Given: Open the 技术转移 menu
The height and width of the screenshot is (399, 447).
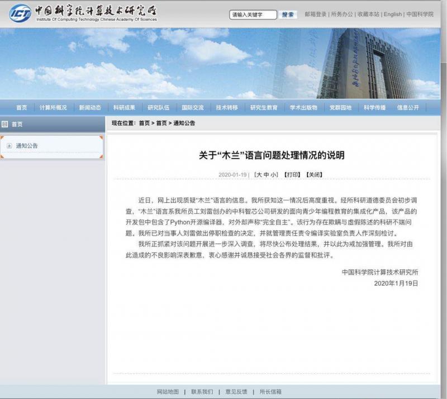Looking at the screenshot, I should (227, 107).
